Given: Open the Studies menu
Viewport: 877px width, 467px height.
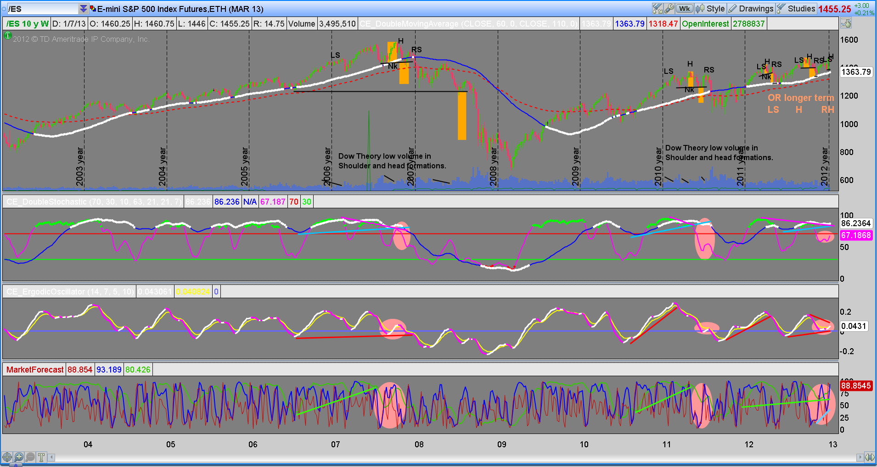Looking at the screenshot, I should click(x=796, y=9).
